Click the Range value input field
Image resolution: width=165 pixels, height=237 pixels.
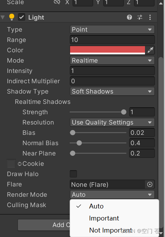112,40
